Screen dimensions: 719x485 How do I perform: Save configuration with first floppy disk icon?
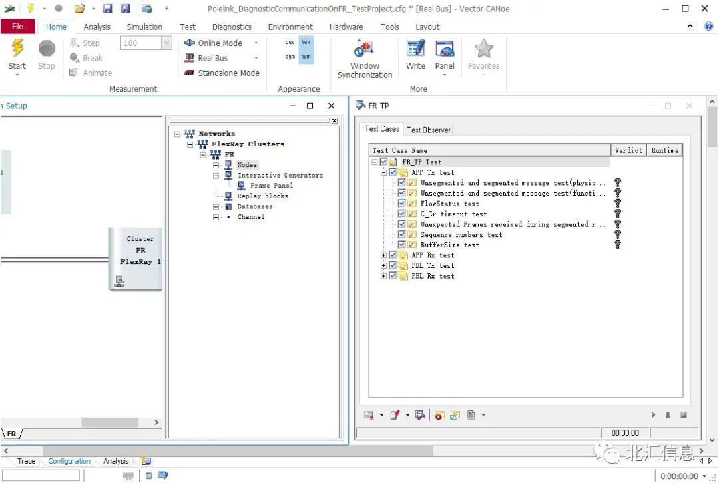tap(107, 8)
